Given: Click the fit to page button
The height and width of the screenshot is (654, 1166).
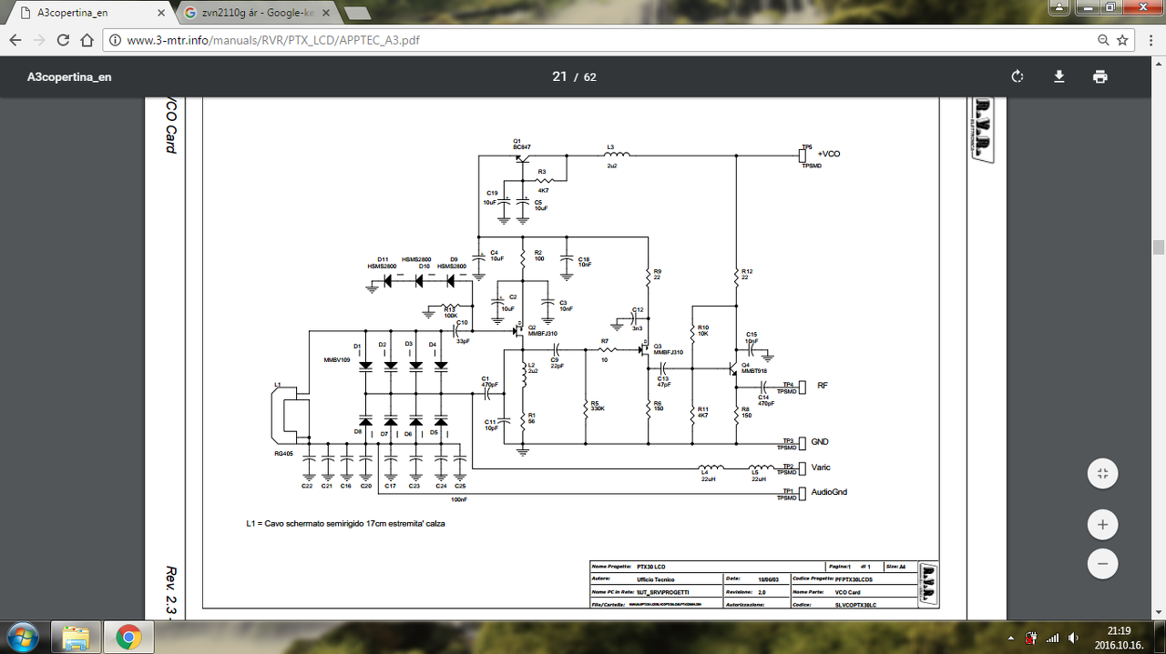Looking at the screenshot, I should pos(1102,474).
